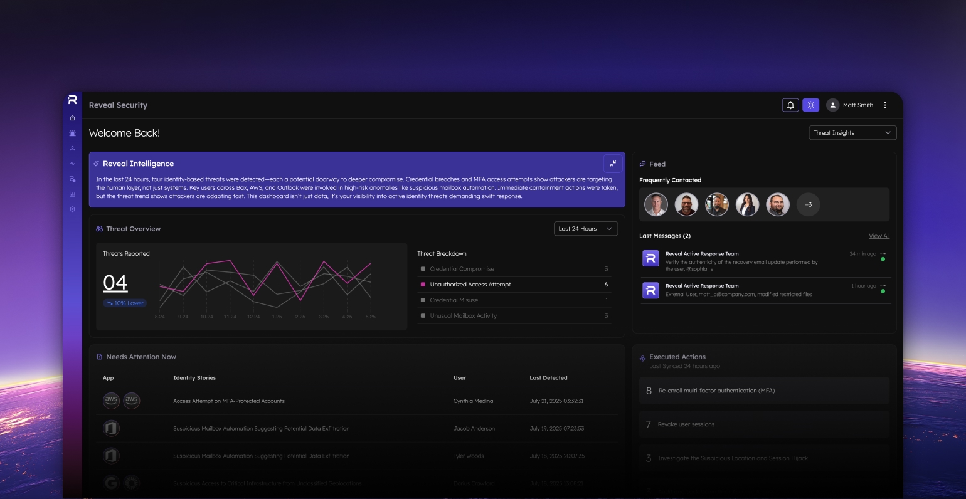Open the settings gear in sidebar
The image size is (966, 499).
tap(72, 209)
